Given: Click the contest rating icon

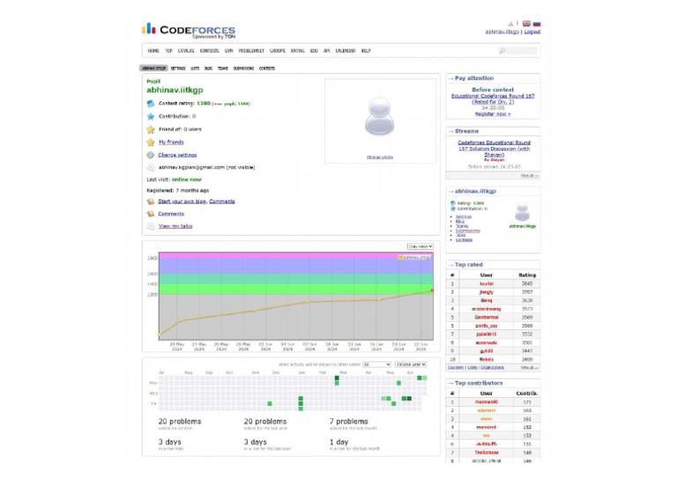Looking at the screenshot, I should [151, 103].
